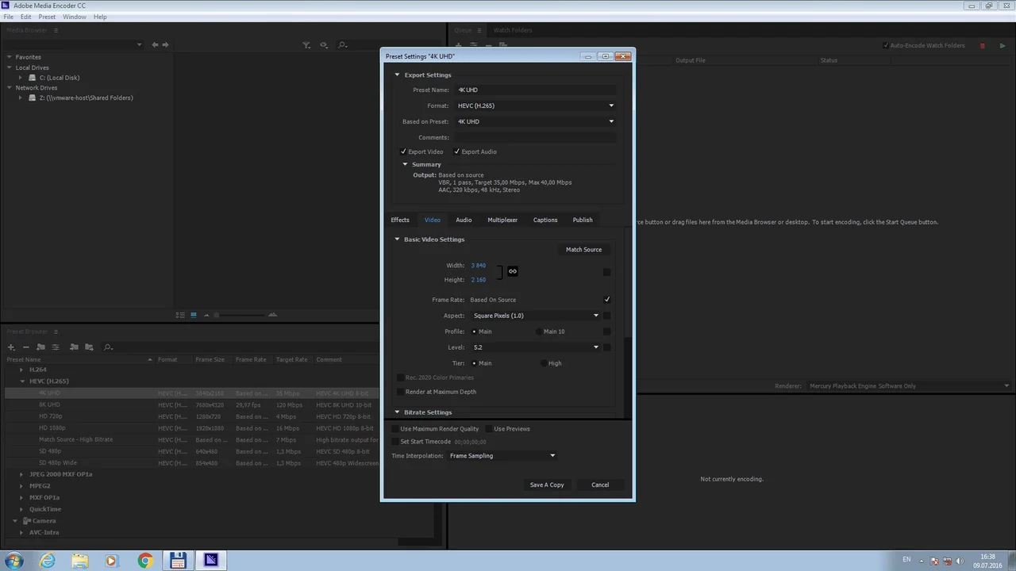Toggle Export Audio checkbox

click(x=456, y=151)
